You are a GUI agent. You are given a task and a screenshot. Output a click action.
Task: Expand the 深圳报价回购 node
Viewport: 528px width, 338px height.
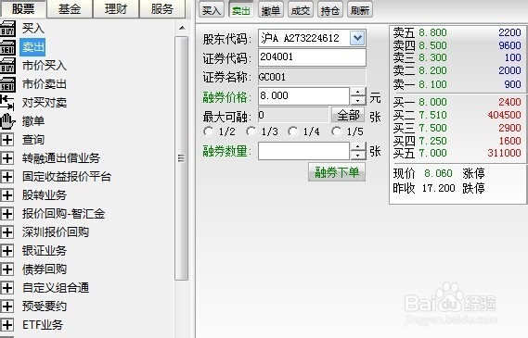tap(7, 232)
